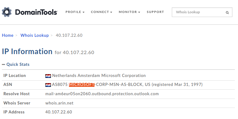
Task: Click the Netherlands flag next to IP Location
Action: tap(48, 76)
